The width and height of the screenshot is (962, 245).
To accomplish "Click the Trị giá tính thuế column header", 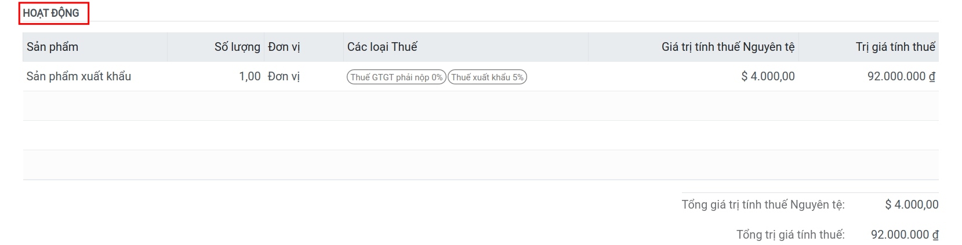I will tap(895, 47).
